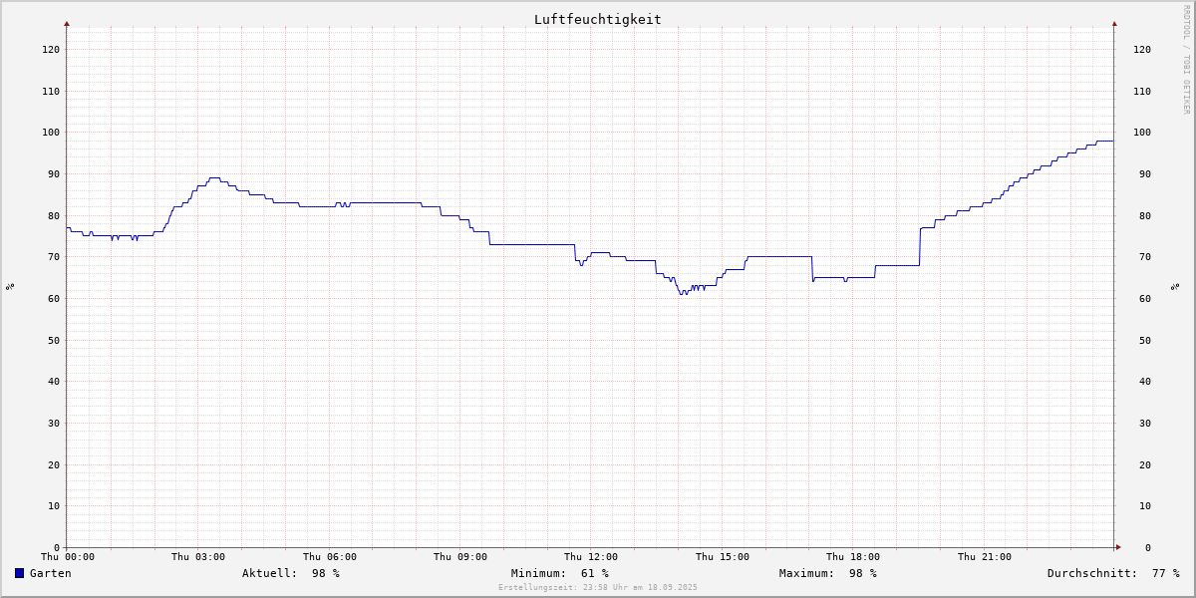Click the Thu 12:00 time axis label

[591, 557]
